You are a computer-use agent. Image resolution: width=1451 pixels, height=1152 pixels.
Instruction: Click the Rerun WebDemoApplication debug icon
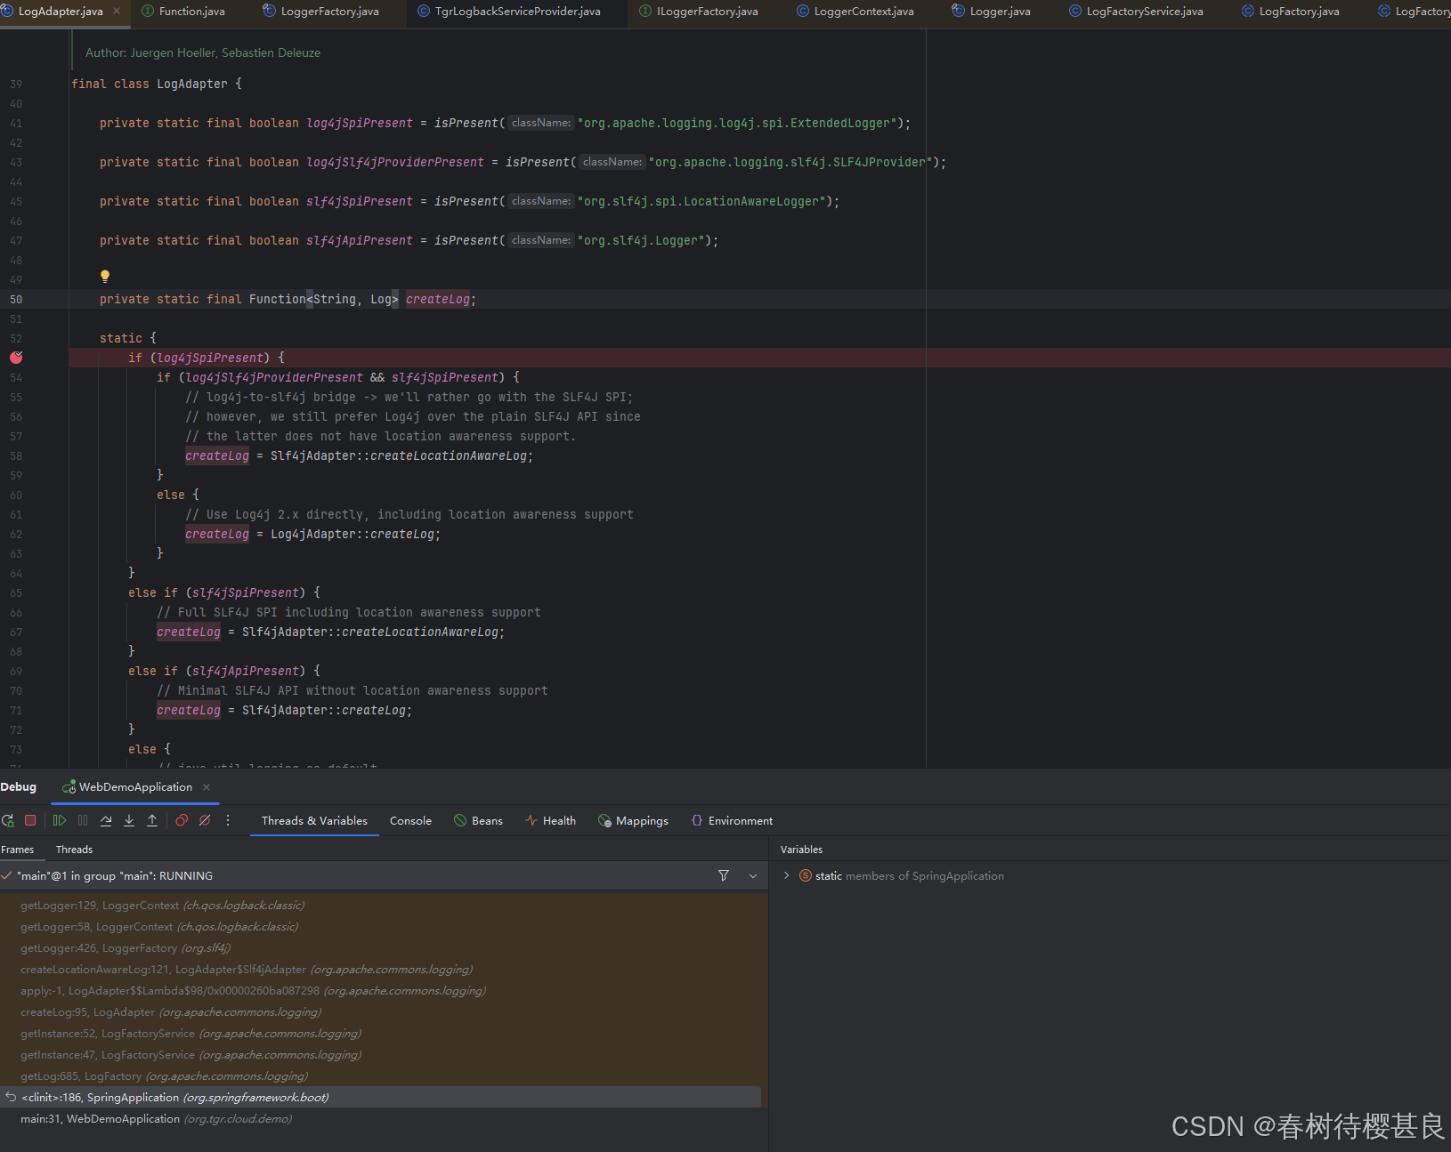click(x=8, y=820)
